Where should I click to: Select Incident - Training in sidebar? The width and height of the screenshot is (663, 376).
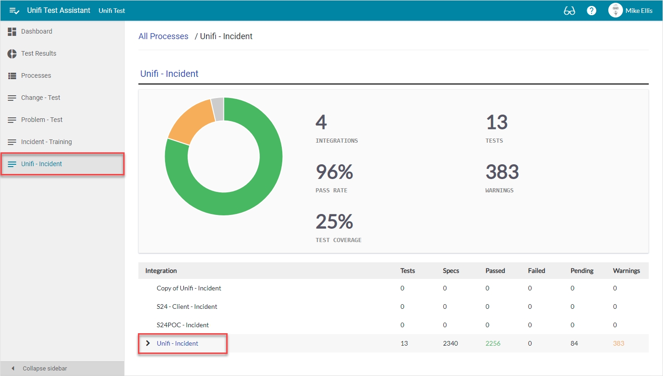(x=46, y=142)
